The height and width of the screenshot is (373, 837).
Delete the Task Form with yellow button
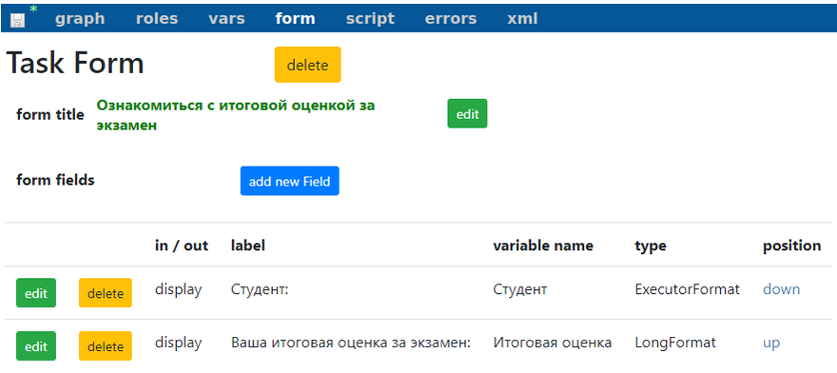(308, 65)
